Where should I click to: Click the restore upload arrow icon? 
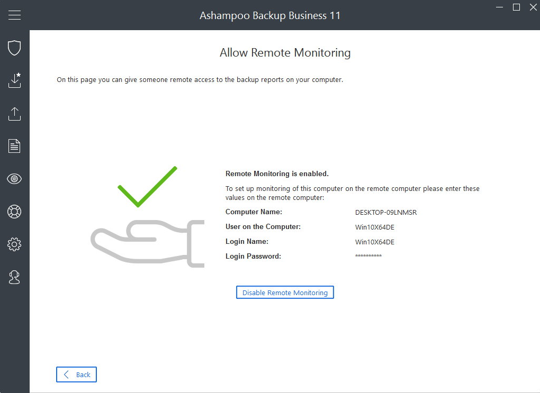14,114
